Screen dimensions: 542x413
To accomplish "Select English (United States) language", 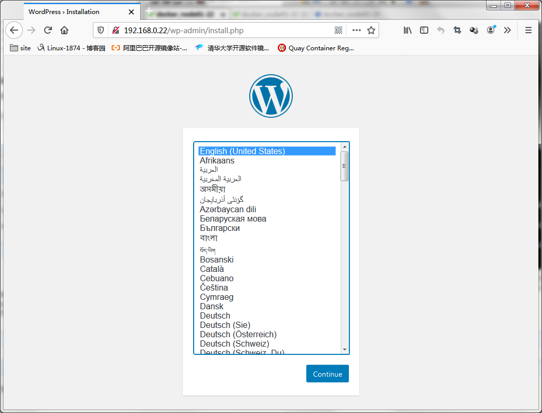I will (267, 152).
